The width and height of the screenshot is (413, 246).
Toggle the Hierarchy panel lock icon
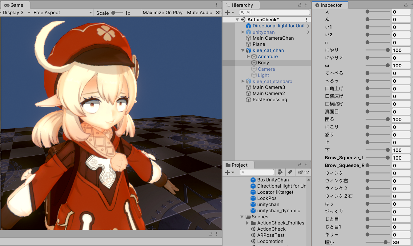pos(300,5)
